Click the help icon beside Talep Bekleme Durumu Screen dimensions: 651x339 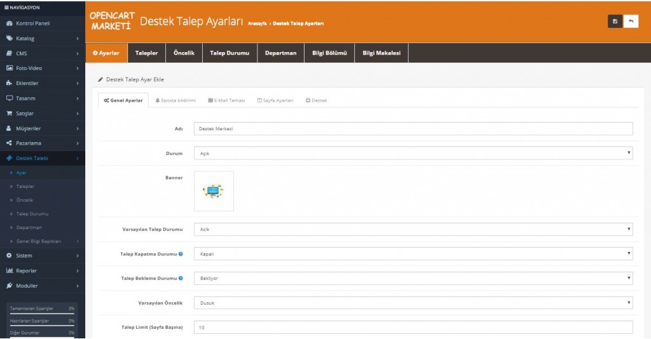coord(181,278)
